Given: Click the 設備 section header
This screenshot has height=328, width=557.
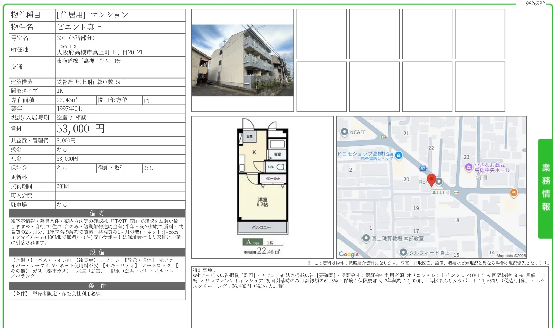Looking at the screenshot, I should tap(97, 252).
